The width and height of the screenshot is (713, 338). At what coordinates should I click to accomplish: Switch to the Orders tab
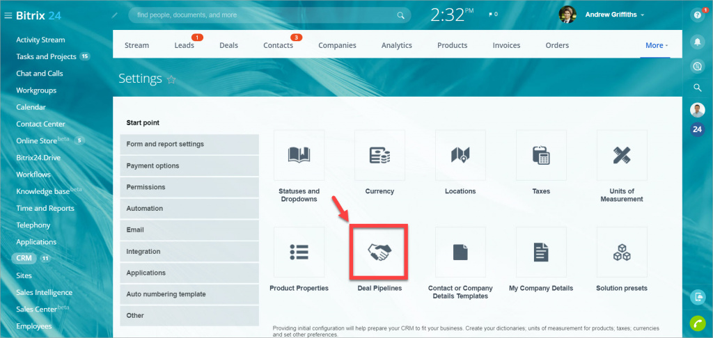pos(557,45)
